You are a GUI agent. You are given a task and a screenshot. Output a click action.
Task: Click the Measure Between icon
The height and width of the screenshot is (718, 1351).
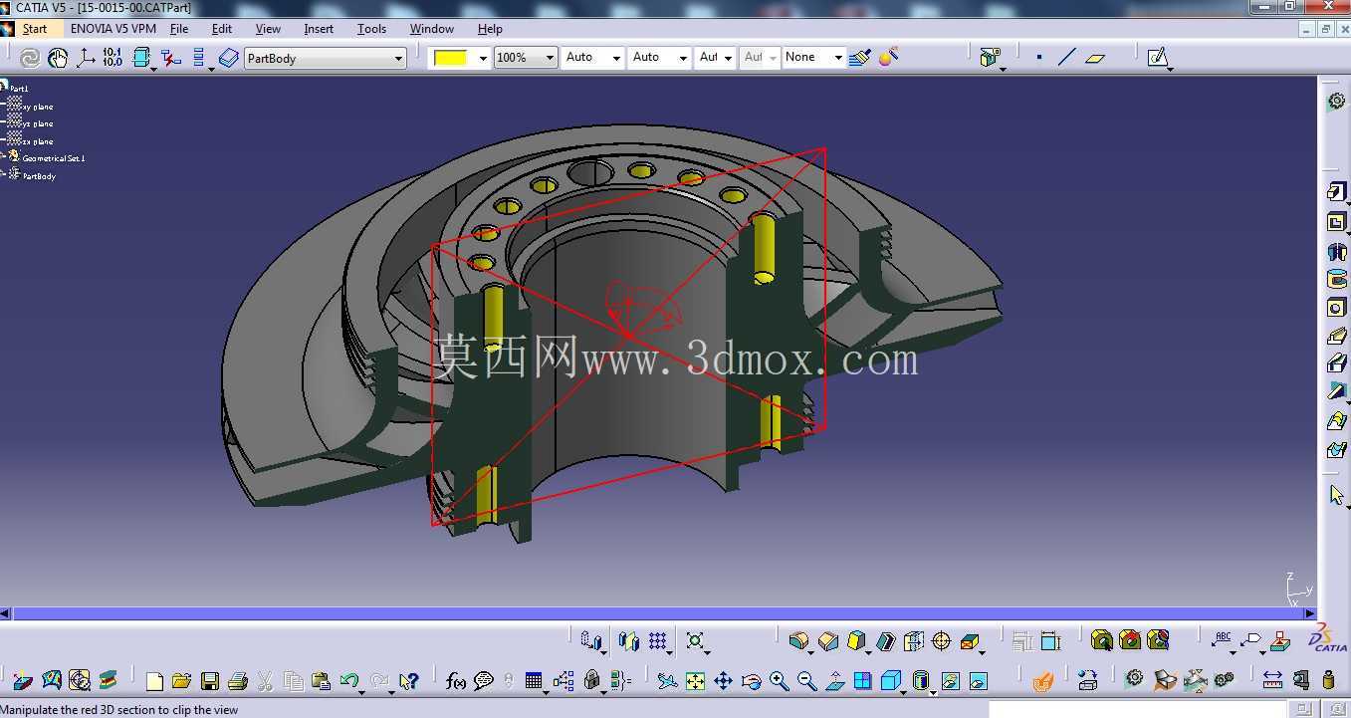1272,680
